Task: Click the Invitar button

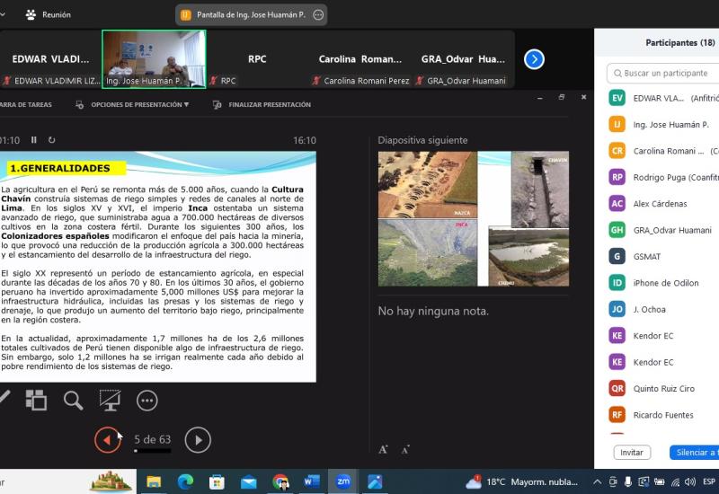Action: (x=632, y=453)
